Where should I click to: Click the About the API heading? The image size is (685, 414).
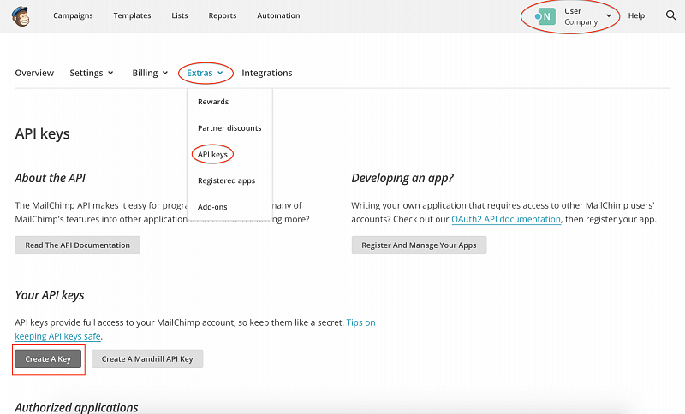[51, 178]
